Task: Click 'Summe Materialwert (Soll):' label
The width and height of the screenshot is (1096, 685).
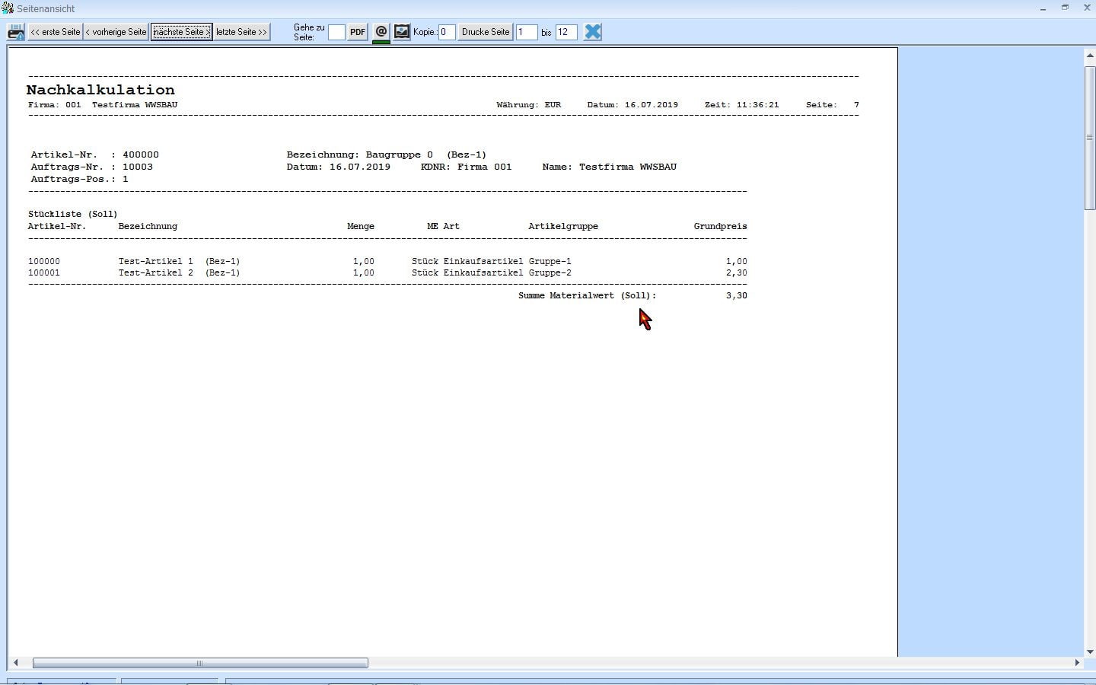Action: coord(587,295)
